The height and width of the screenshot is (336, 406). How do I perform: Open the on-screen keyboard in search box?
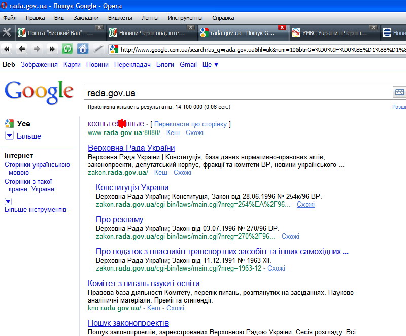399,92
